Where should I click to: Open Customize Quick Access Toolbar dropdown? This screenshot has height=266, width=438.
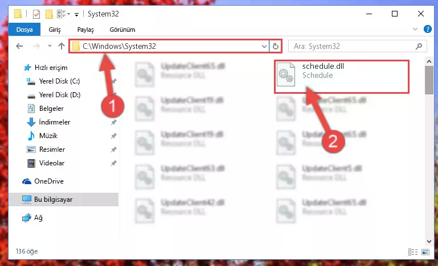tap(76, 15)
